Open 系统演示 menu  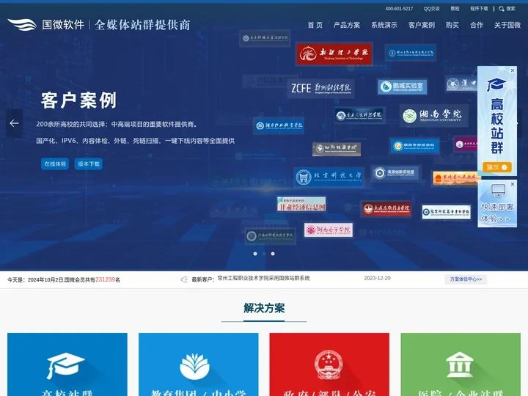point(384,25)
